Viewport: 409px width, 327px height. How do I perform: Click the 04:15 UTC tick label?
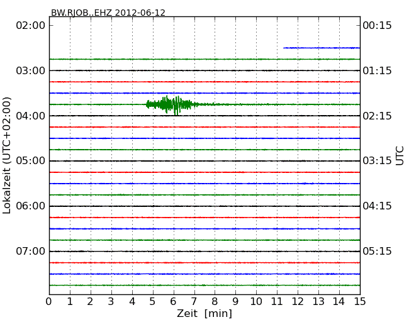[377, 206]
